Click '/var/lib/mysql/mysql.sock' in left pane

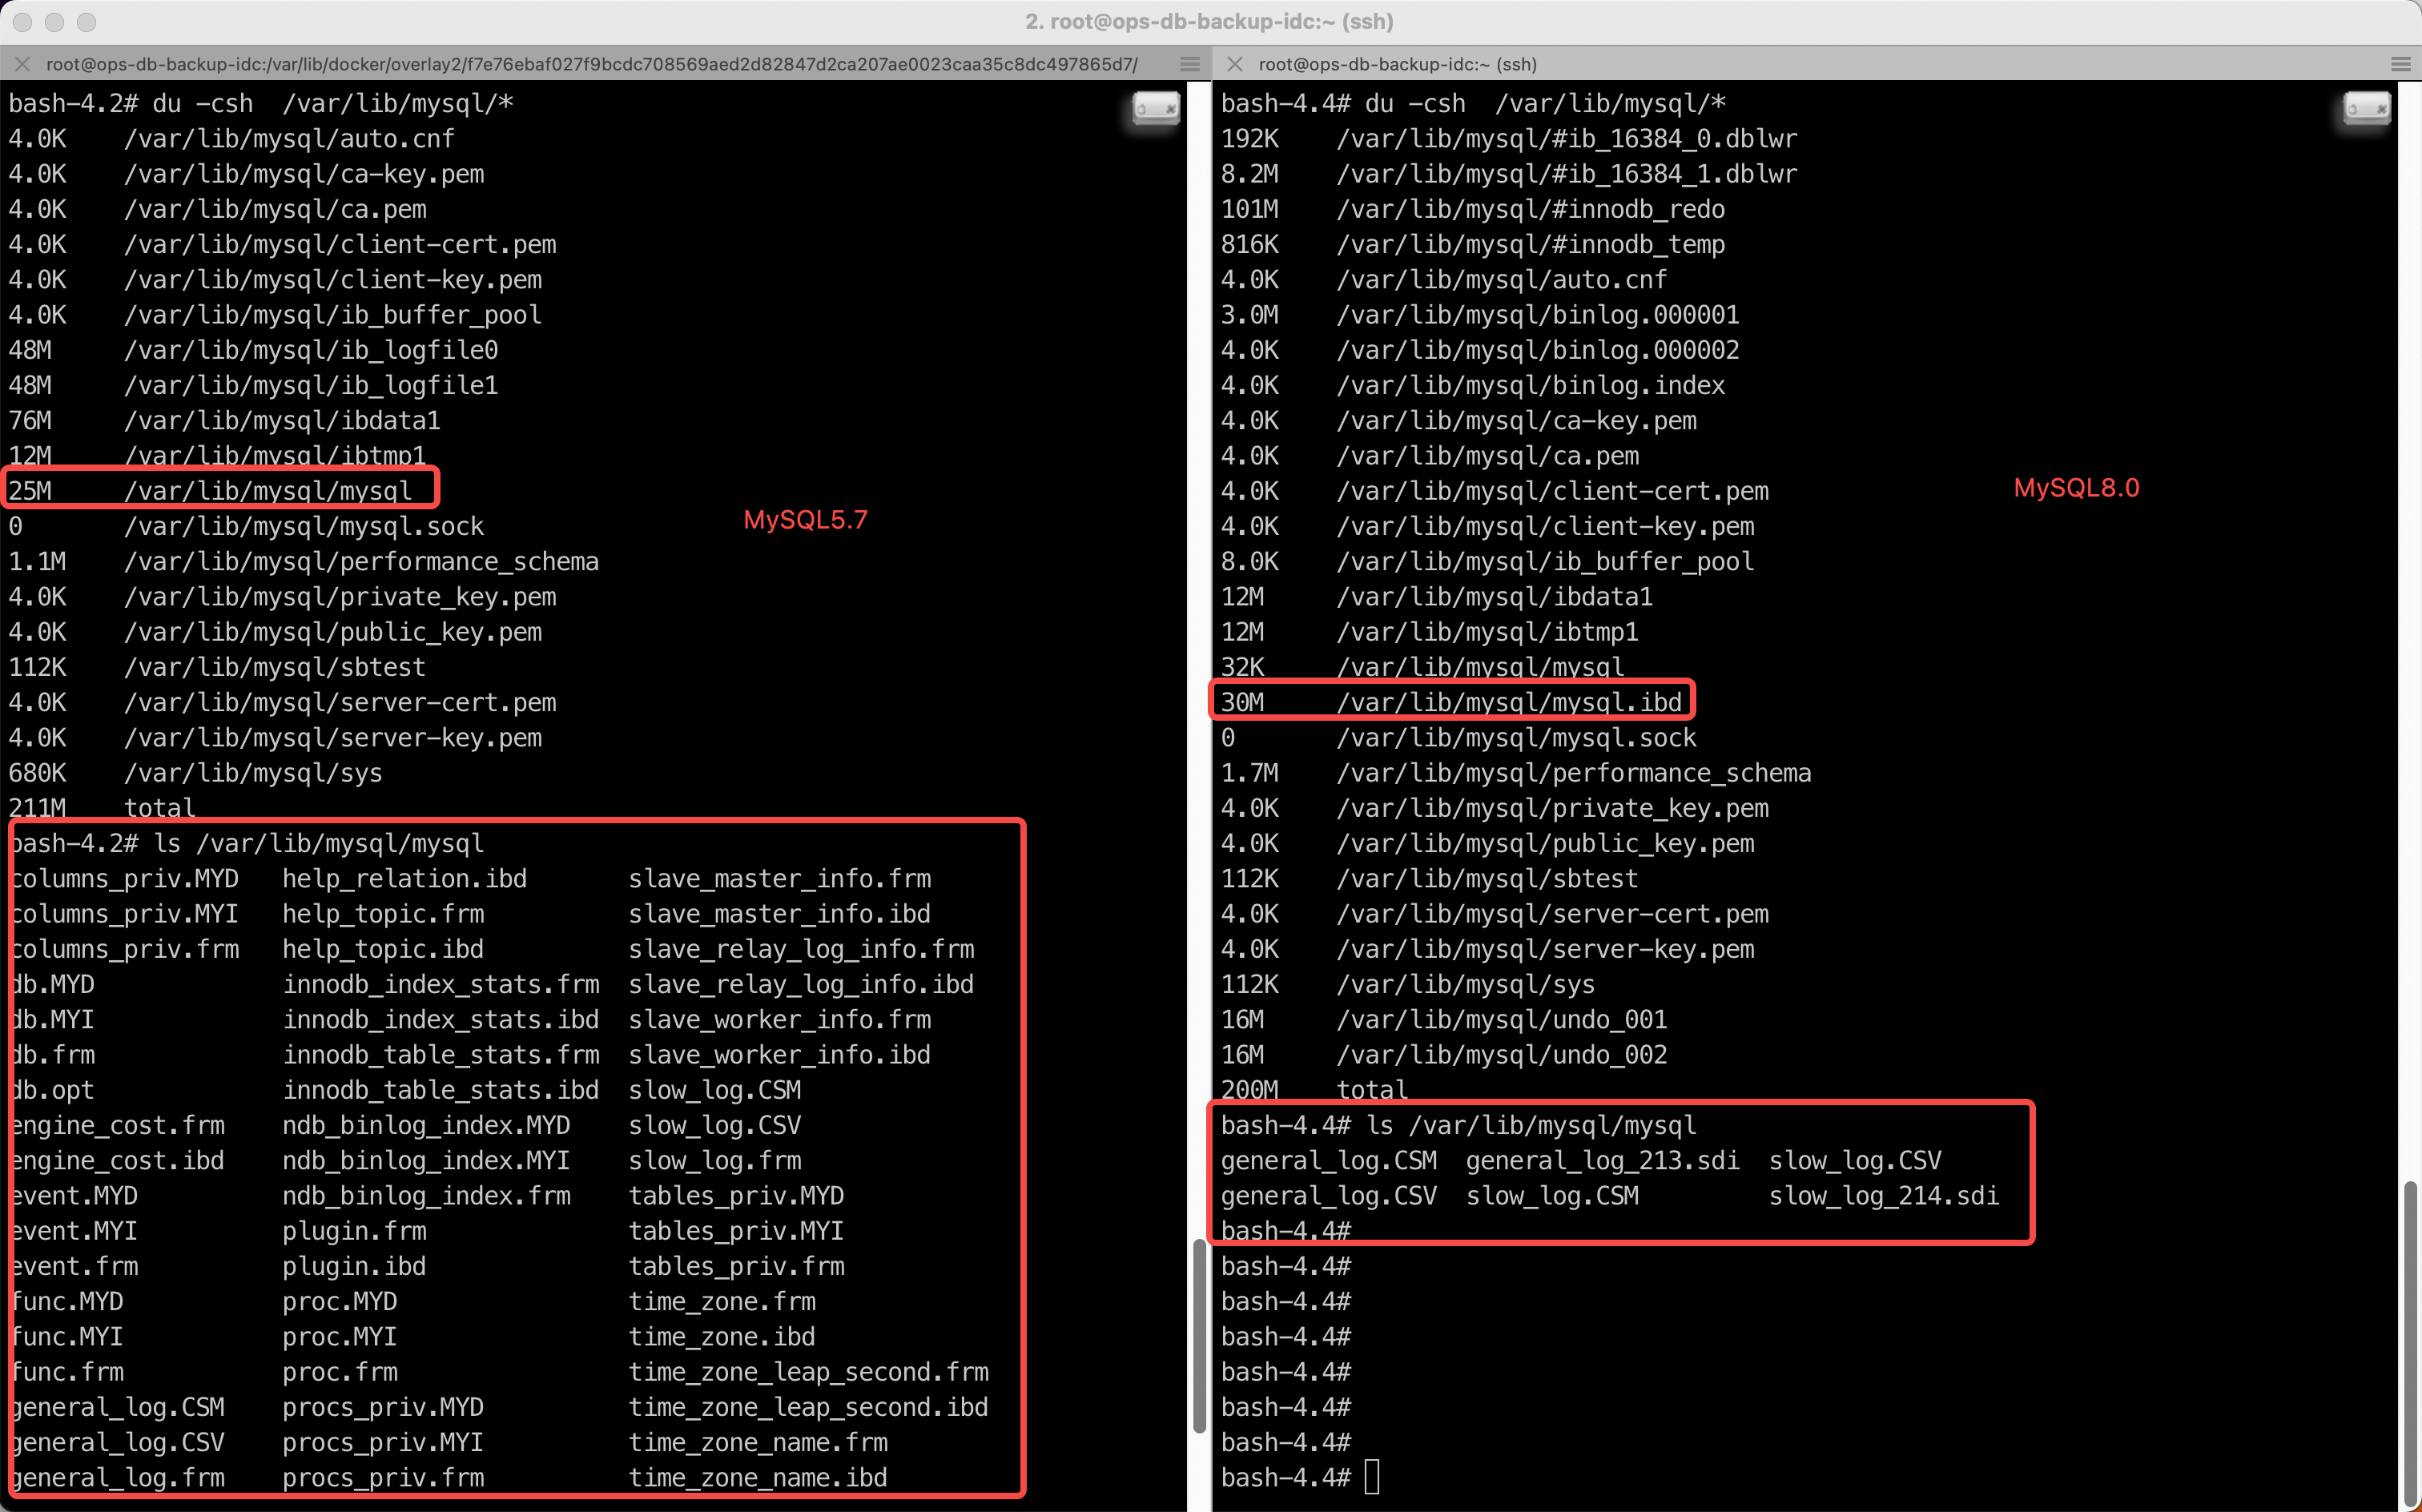304,526
